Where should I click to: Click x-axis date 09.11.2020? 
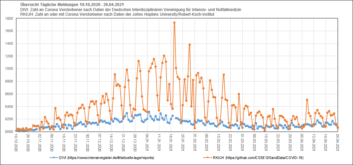[x=52, y=143]
